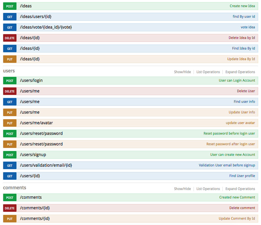Click the 'vote idea' description link

[x=248, y=27]
